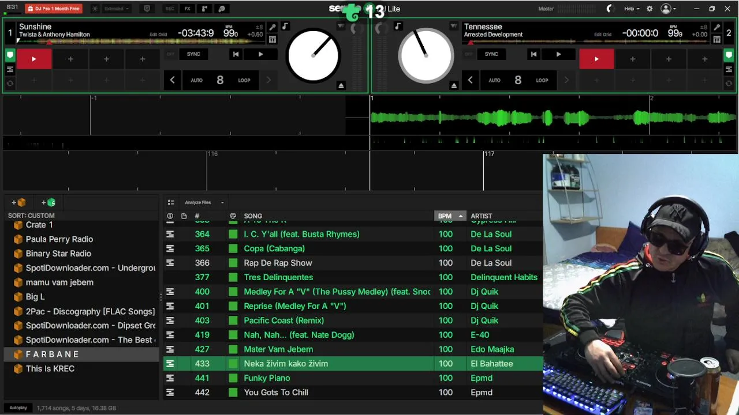The height and width of the screenshot is (415, 739).
Task: Click the Analyze Files button
Action: click(198, 202)
